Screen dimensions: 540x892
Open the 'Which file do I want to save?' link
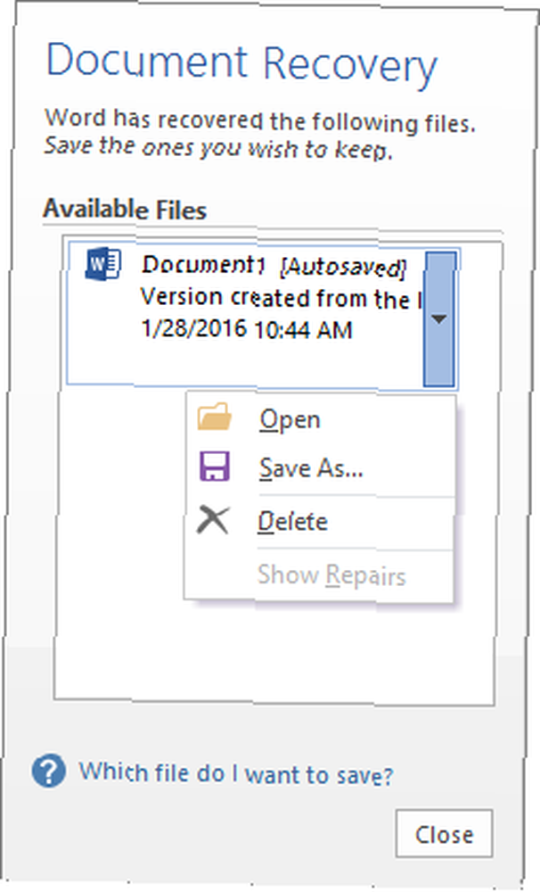[236, 773]
